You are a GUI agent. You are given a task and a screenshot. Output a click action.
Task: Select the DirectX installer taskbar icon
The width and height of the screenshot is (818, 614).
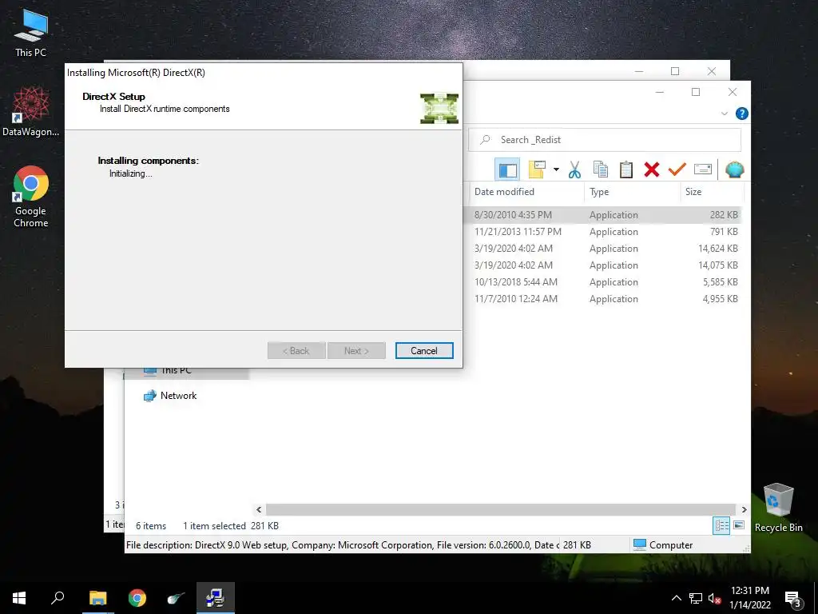(216, 598)
